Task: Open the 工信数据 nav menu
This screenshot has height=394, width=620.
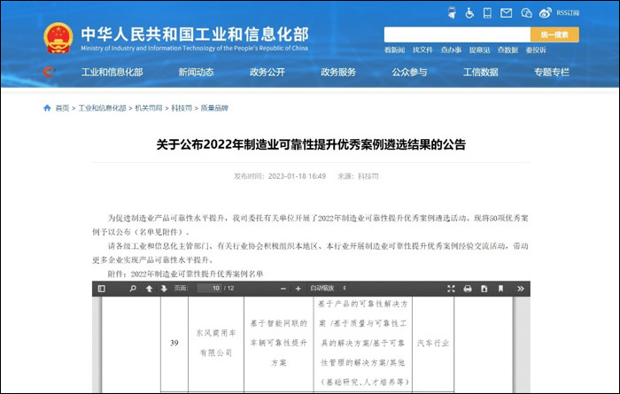Action: click(480, 73)
